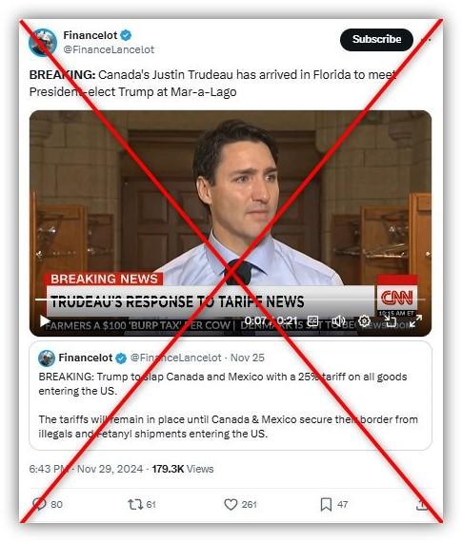
Task: Open the quoted Nov 25 tweet
Action: pyautogui.click(x=231, y=396)
